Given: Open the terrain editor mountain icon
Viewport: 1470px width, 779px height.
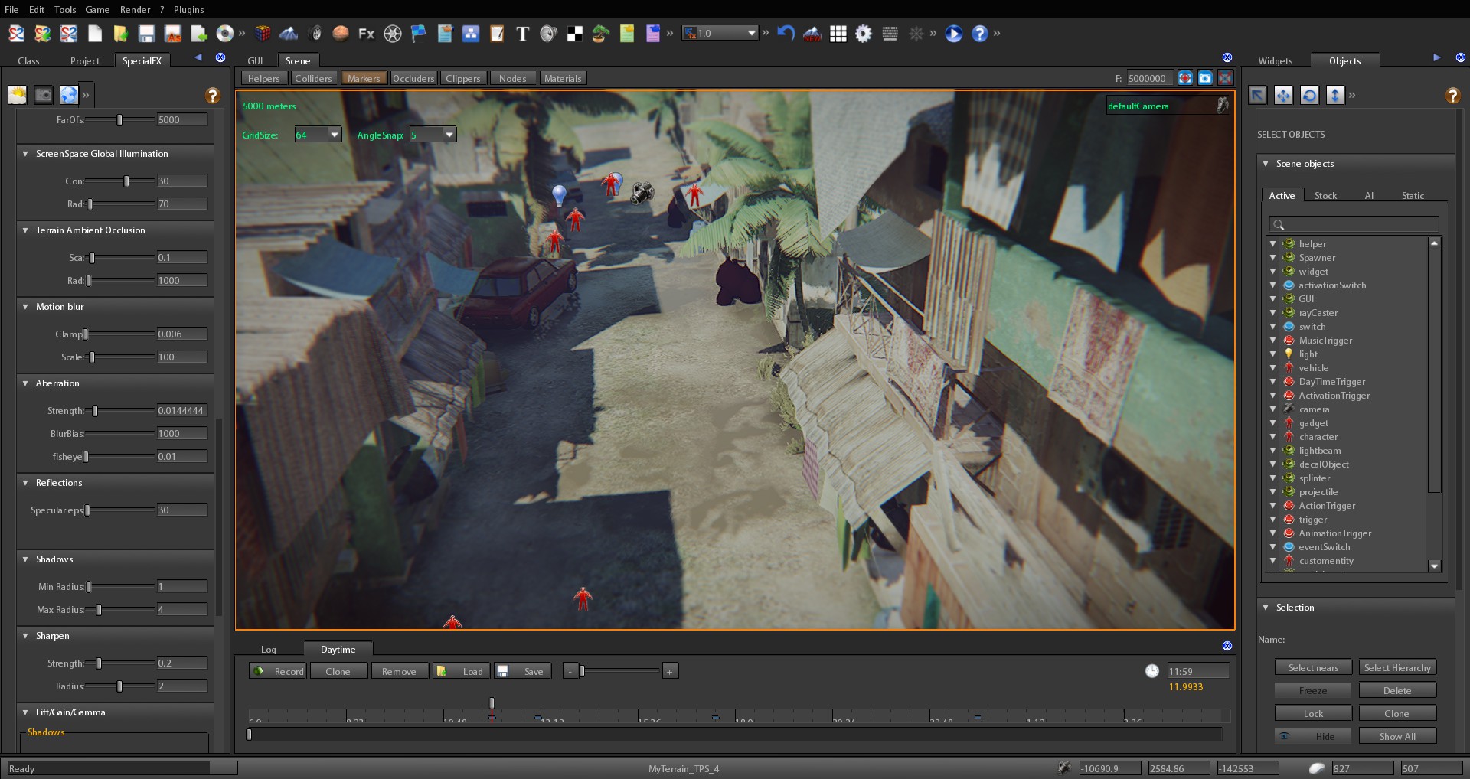Looking at the screenshot, I should pyautogui.click(x=289, y=34).
